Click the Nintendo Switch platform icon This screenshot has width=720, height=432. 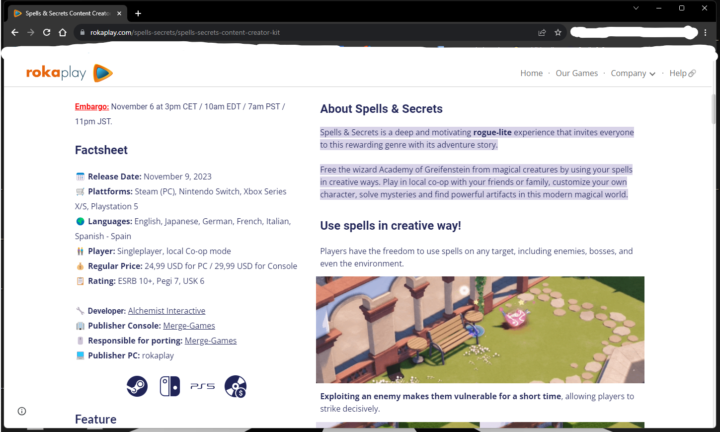click(x=170, y=386)
